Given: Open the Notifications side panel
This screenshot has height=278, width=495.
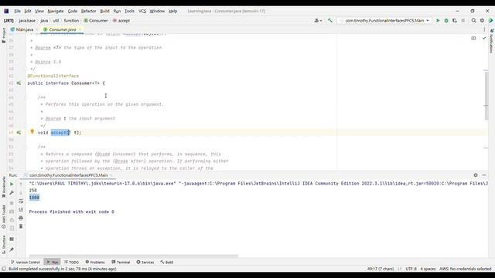Looking at the screenshot, I should pyautogui.click(x=492, y=41).
